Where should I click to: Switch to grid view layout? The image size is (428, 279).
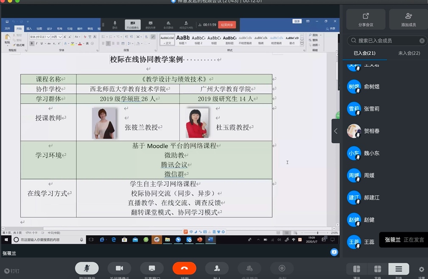[x=378, y=269]
